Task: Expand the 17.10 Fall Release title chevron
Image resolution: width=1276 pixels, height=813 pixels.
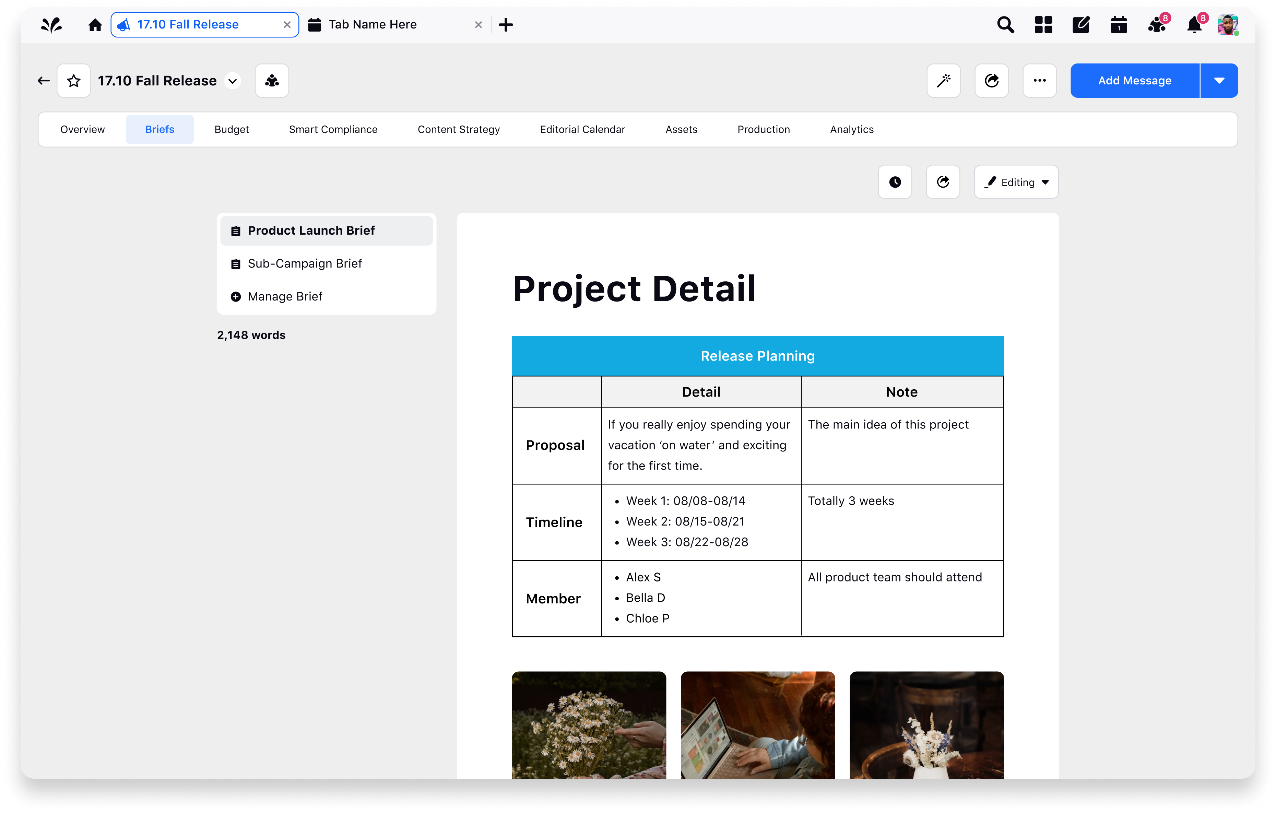Action: tap(232, 81)
